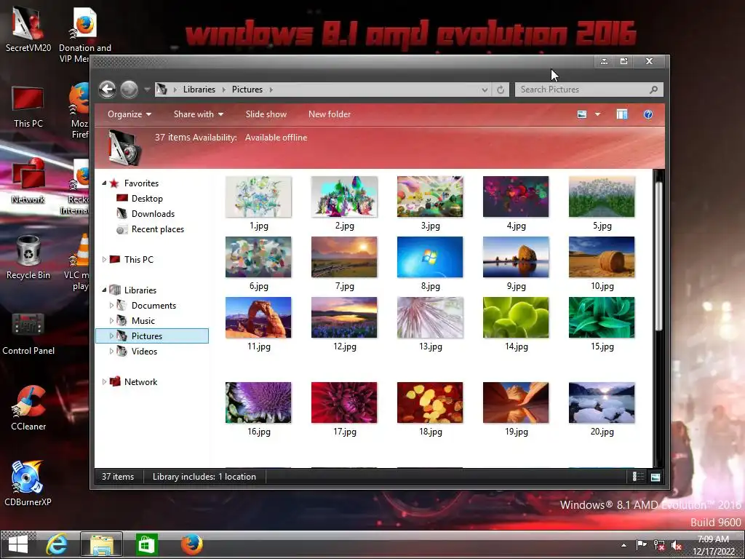Open Help with the question mark
The image size is (745, 559).
pos(648,114)
